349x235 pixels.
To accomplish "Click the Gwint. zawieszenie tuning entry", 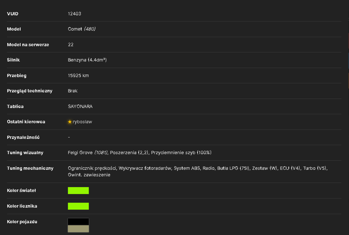I will [89, 175].
